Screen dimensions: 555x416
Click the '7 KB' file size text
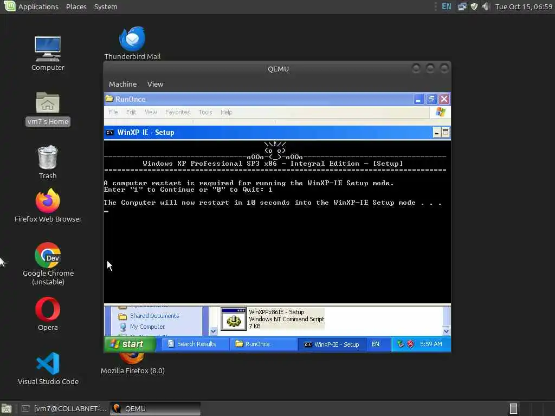click(255, 326)
